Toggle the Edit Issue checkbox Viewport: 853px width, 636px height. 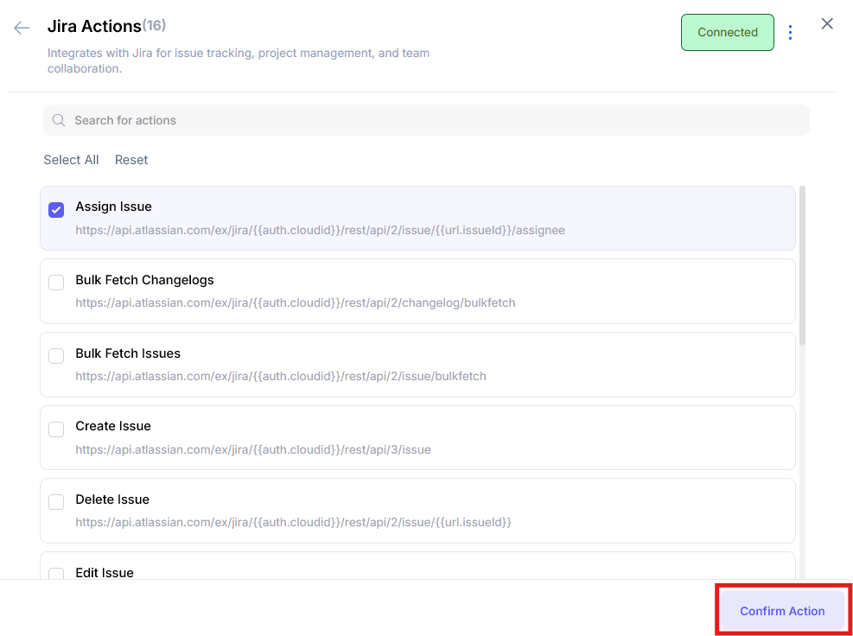pos(56,573)
